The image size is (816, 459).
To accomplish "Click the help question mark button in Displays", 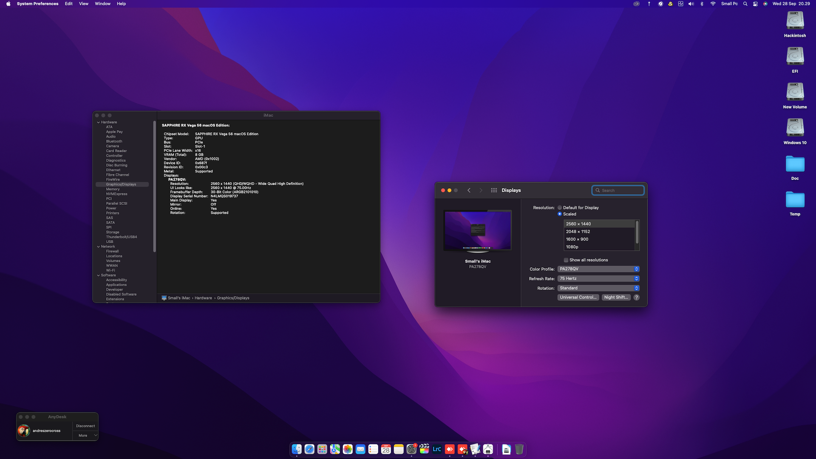I will [x=636, y=297].
